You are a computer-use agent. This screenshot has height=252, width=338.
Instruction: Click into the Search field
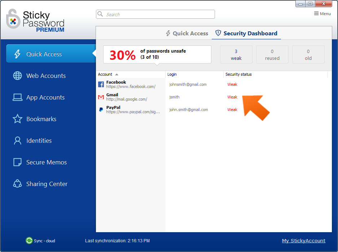click(x=155, y=14)
